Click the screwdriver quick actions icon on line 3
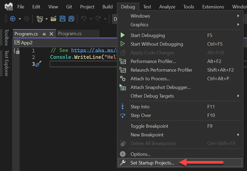247x171 pixels. 39,64
